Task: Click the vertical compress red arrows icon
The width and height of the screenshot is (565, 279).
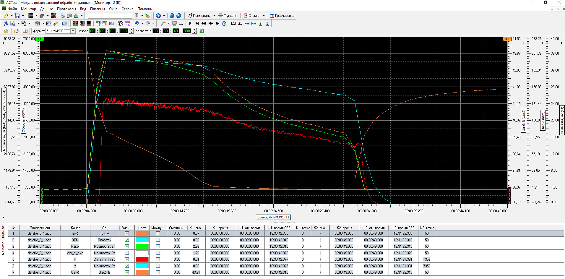Action: 267,23
